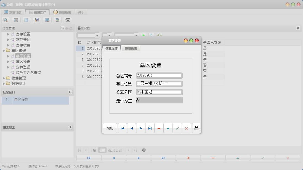Viewport: 303px width, 170px height.
Task: Open the 系统导航 main tab
Action: 12,12
